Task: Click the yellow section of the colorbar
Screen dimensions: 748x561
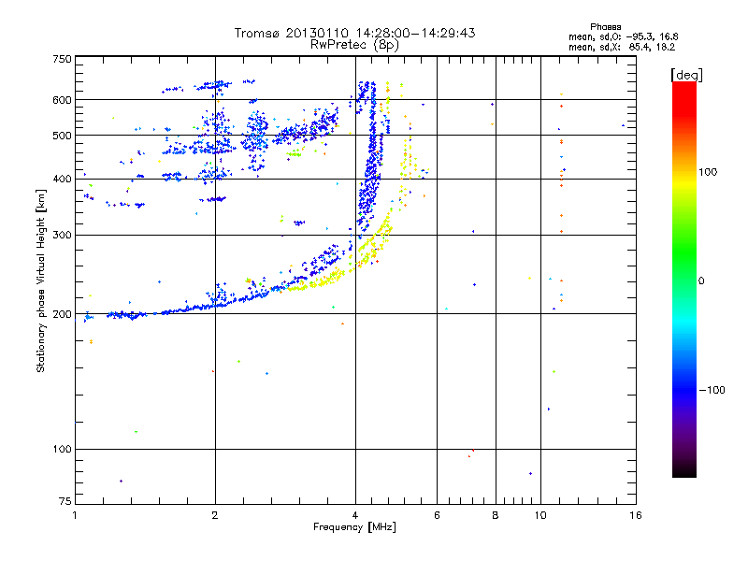Action: pos(684,183)
